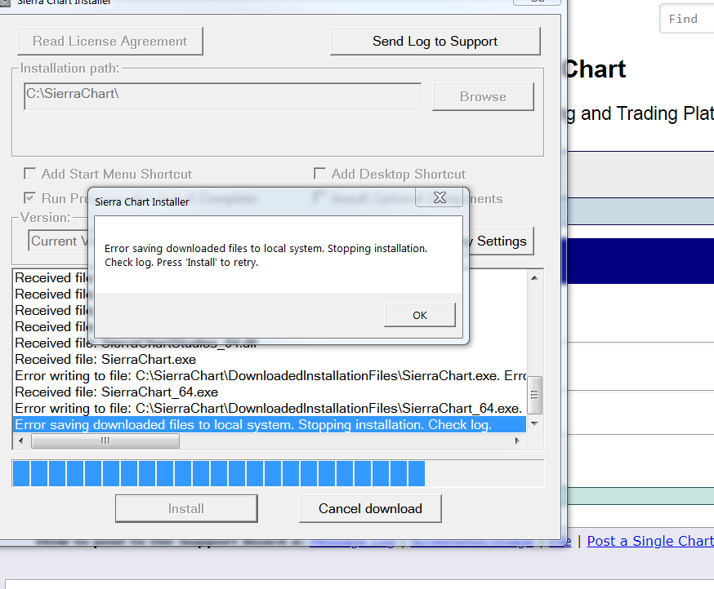Click 'Post a Single Chart' link in browser
714x589 pixels.
click(x=650, y=541)
